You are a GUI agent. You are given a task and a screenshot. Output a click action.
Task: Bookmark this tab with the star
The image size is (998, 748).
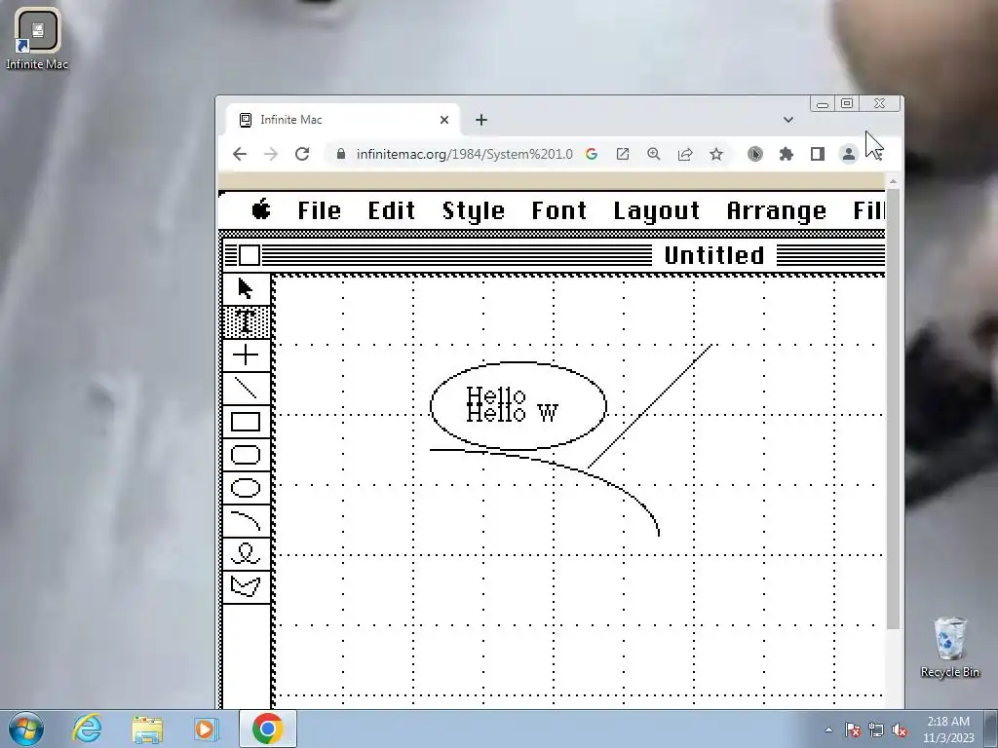coord(716,154)
